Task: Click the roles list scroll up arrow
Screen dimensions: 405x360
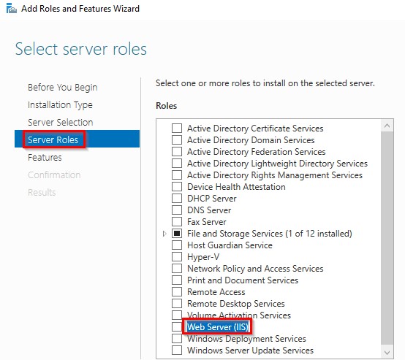Action: pos(387,126)
